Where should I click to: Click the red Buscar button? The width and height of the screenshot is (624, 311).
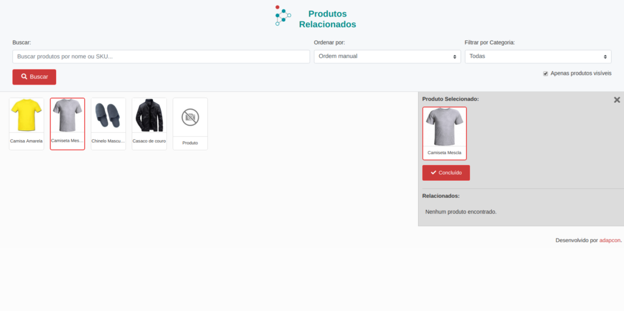34,77
